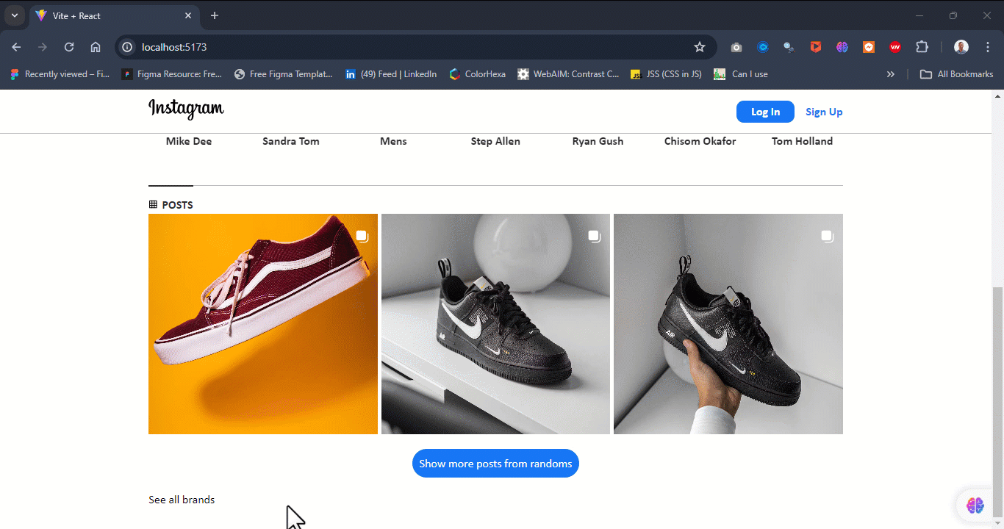The image size is (1004, 529).
Task: Open the Chrome profile avatar
Action: click(x=961, y=47)
